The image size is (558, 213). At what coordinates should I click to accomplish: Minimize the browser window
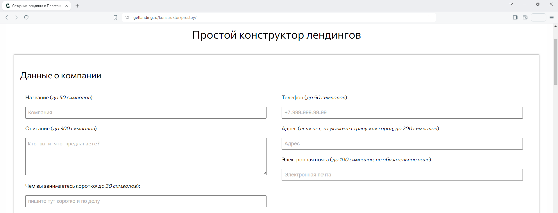[x=525, y=4]
